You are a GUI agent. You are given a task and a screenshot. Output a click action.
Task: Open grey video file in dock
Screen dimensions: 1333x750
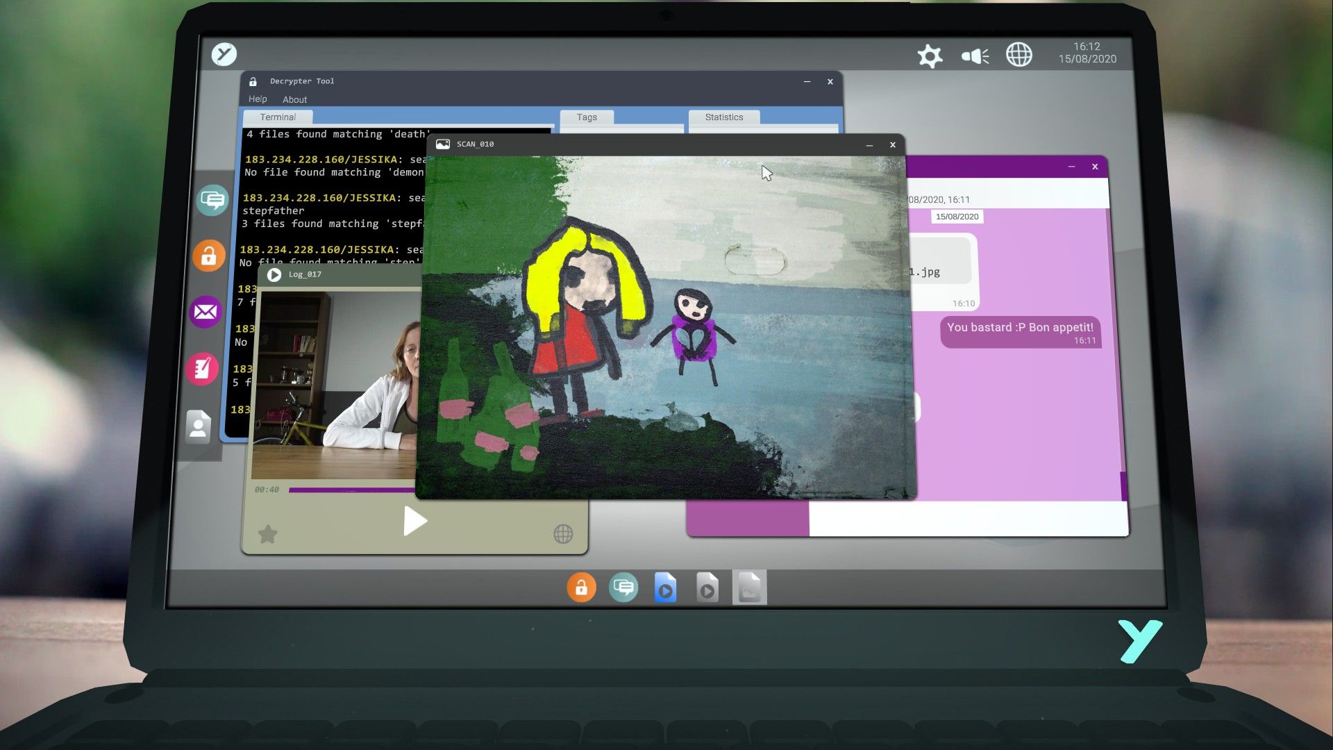[707, 587]
